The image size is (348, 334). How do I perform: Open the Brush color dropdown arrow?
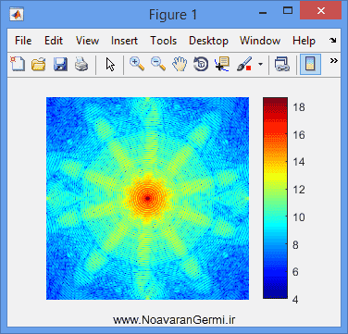tap(260, 65)
